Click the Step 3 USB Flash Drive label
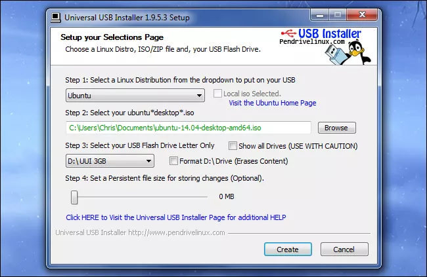 [x=140, y=145]
